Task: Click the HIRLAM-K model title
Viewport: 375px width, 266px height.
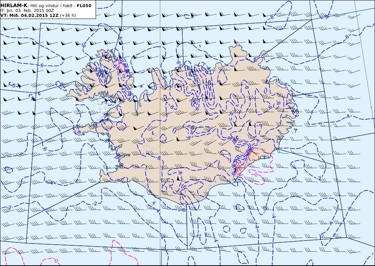Action: tap(14, 6)
